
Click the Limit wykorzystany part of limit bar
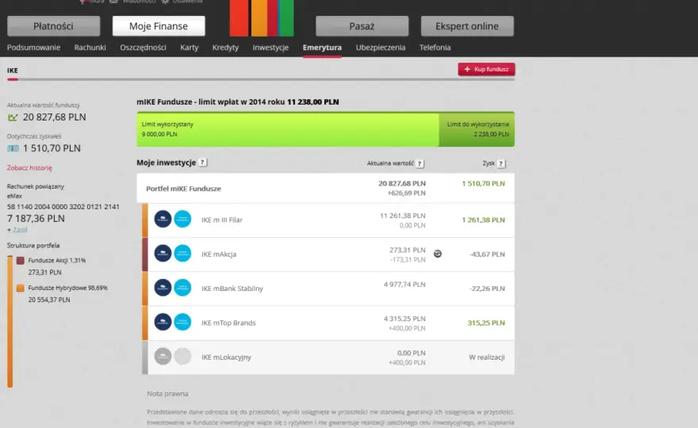288,129
